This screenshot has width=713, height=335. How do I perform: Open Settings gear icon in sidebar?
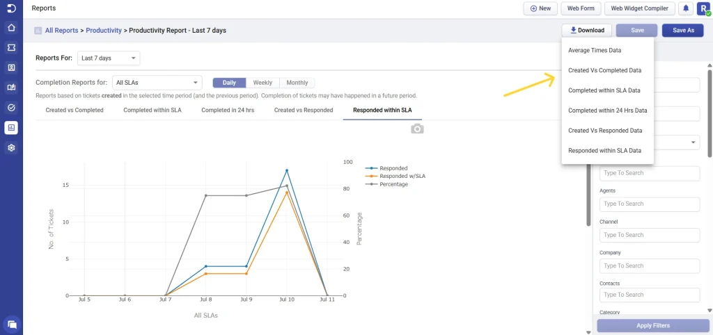click(11, 147)
